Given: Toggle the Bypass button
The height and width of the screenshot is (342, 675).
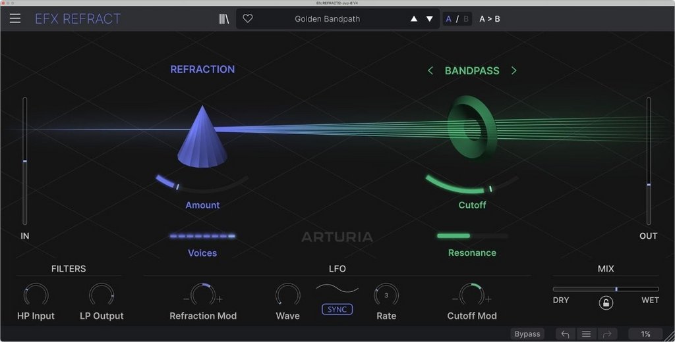Looking at the screenshot, I should click(527, 334).
